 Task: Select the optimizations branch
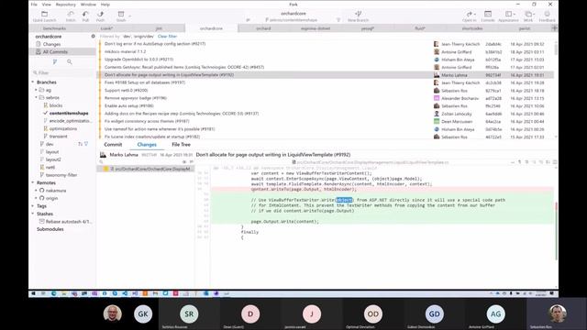(63, 128)
